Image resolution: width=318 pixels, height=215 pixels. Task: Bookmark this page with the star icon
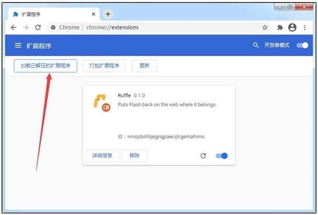[x=265, y=28]
